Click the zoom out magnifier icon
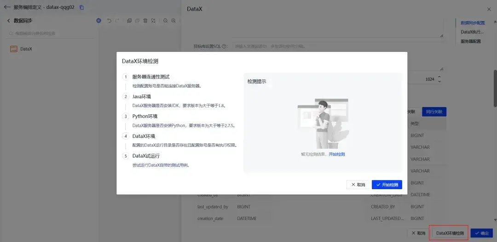 click(166, 21)
